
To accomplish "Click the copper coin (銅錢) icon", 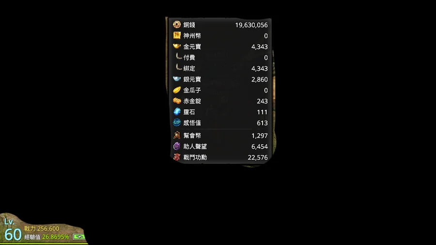I will 177,25.
